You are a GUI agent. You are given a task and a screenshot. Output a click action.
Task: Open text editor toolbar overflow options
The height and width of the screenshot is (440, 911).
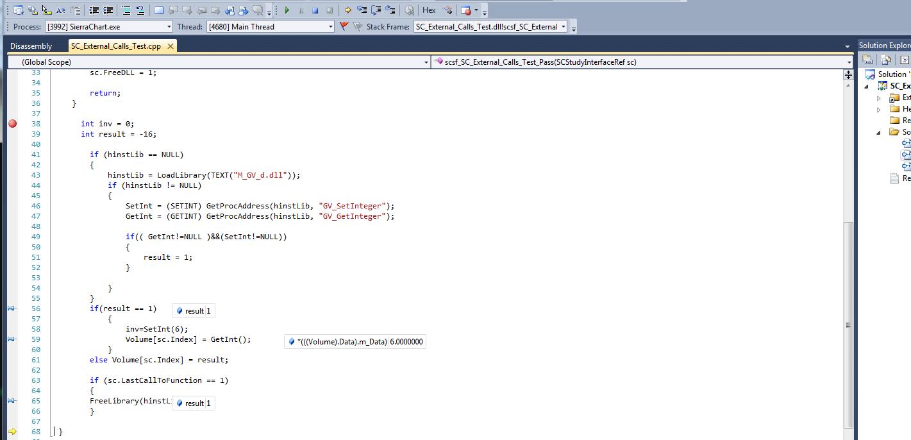(x=268, y=12)
